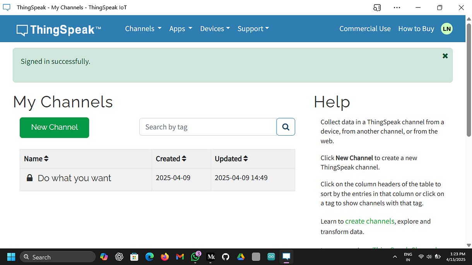Dismiss the Signed in successfully alert

(445, 56)
